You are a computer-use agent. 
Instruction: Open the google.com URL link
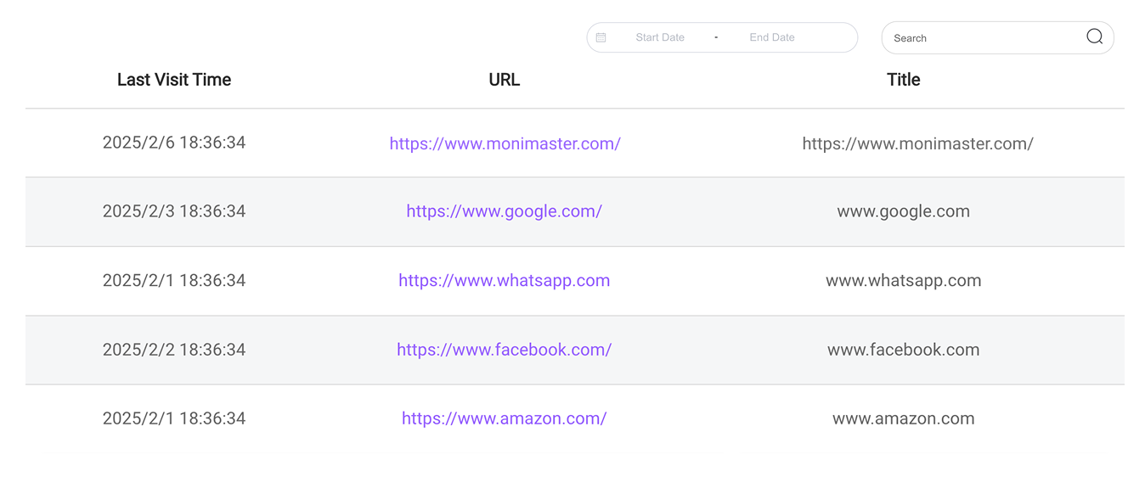(x=504, y=211)
